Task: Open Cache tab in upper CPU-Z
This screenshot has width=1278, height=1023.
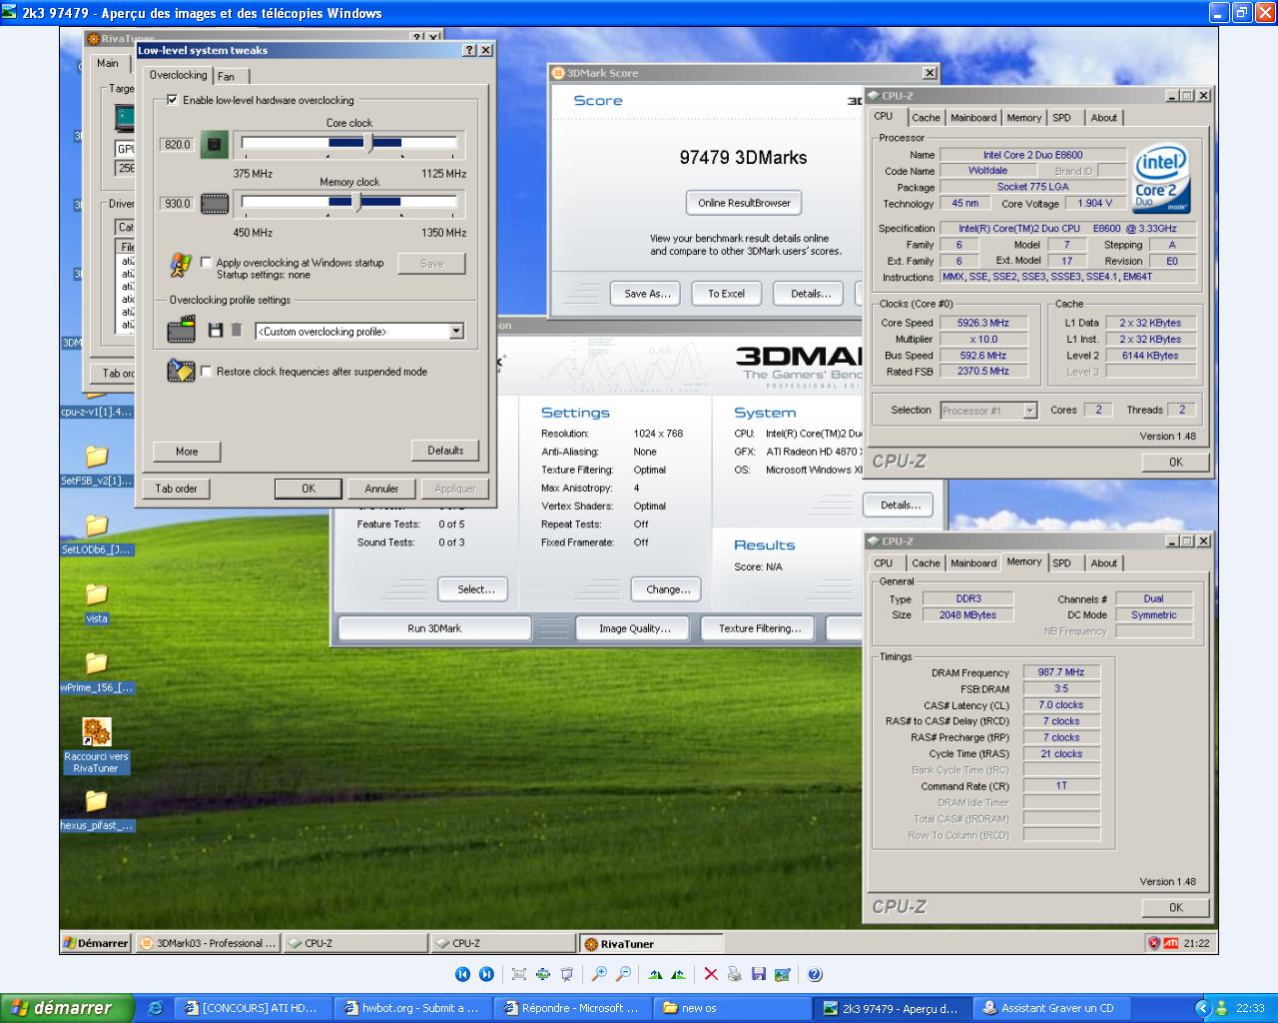Action: pyautogui.click(x=926, y=118)
